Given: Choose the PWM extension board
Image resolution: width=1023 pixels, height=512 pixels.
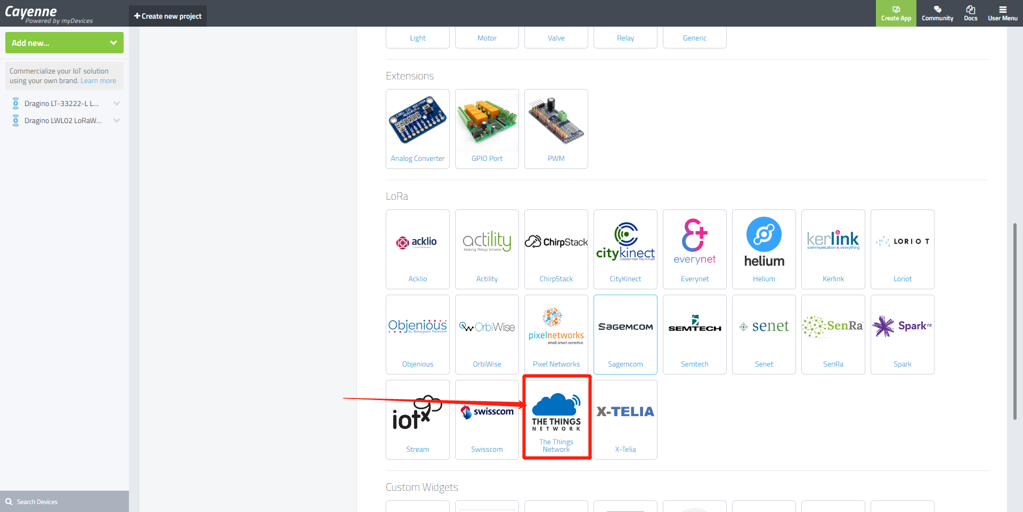Looking at the screenshot, I should (x=556, y=128).
